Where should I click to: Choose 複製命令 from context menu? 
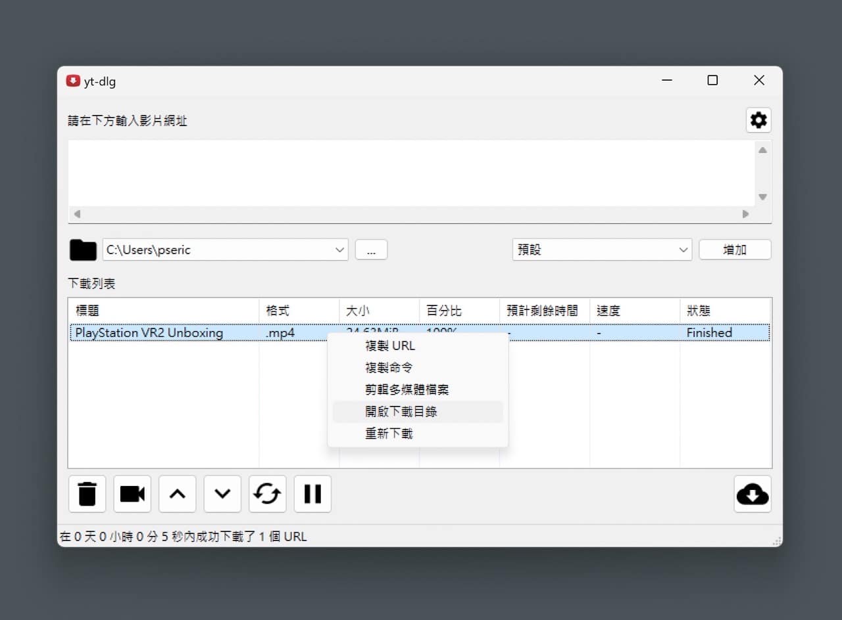click(418, 368)
